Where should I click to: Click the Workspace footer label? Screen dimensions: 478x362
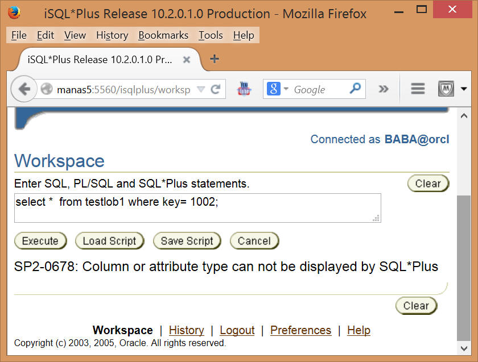[x=122, y=330]
